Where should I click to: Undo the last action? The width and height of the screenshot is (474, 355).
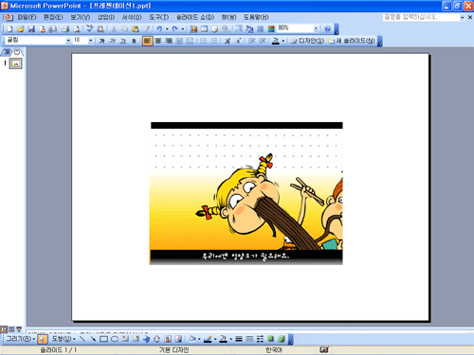[x=159, y=29]
